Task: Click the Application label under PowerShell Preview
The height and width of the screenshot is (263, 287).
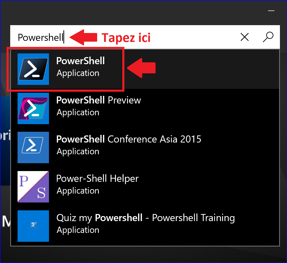Action: 78,112
